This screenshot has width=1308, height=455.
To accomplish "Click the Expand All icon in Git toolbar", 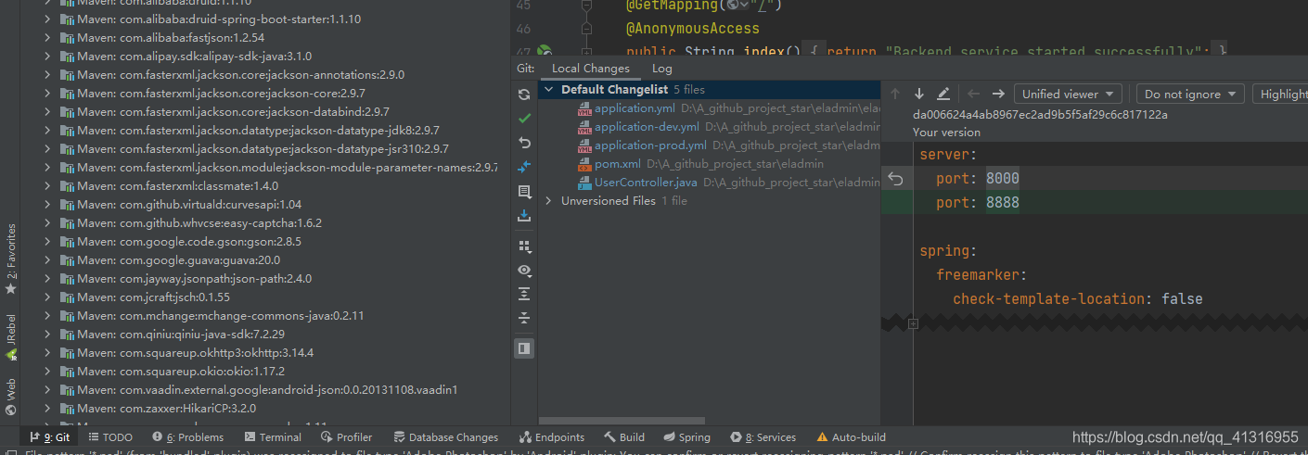I will (x=524, y=294).
